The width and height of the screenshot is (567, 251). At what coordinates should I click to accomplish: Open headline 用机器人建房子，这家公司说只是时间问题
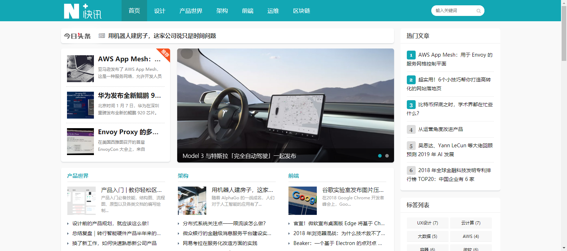[x=162, y=36]
